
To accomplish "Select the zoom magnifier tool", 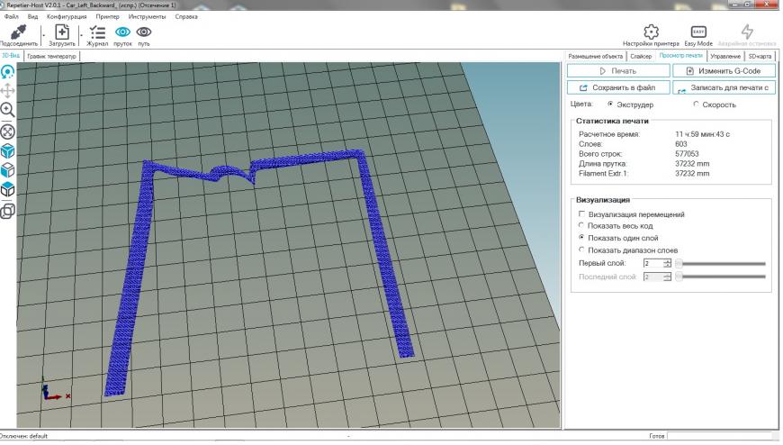I will coord(8,109).
